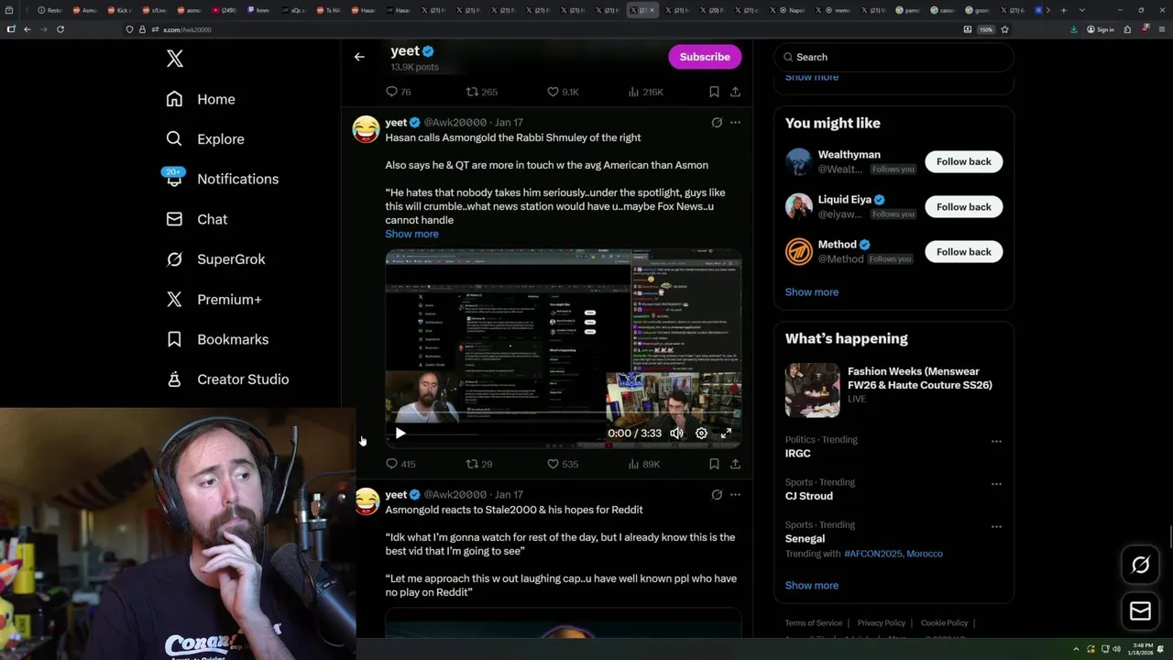Reply to Hasan calls Asmongold post
Screen dimensions: 1173x660
[400, 464]
